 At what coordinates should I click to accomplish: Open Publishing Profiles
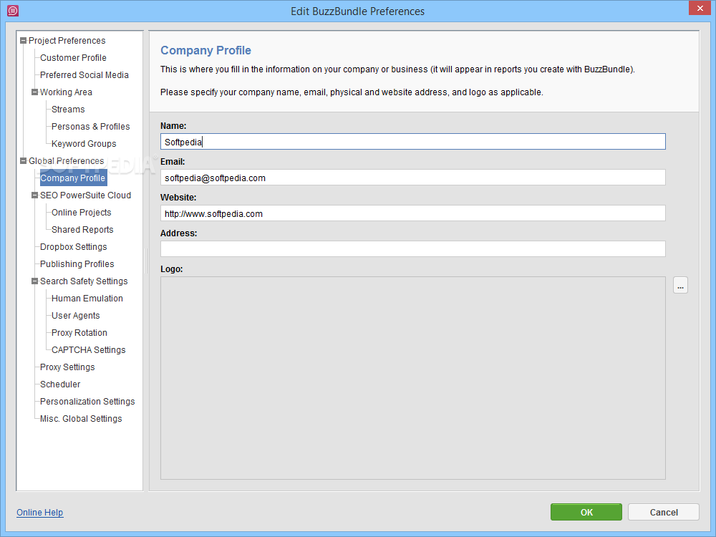pos(77,264)
